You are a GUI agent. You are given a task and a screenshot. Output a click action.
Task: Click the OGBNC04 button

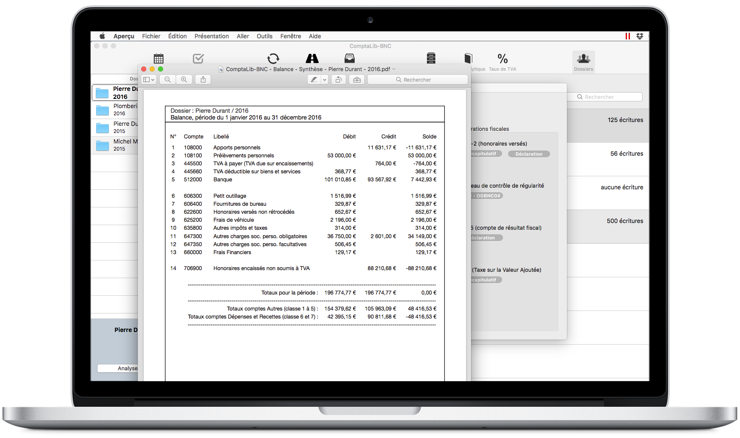click(487, 196)
